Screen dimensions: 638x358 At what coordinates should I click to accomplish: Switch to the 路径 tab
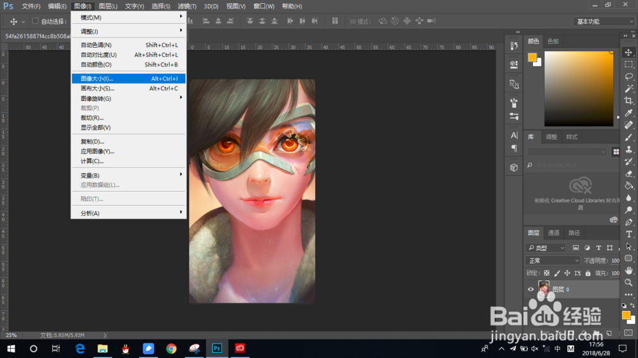[574, 233]
